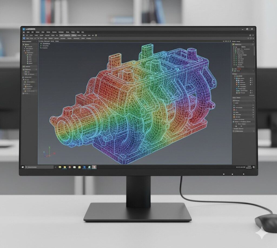Click the last icon in the upper toolbar row

pos(96,35)
